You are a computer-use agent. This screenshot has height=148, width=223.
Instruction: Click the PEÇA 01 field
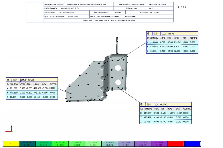pyautogui.click(x=131, y=8)
